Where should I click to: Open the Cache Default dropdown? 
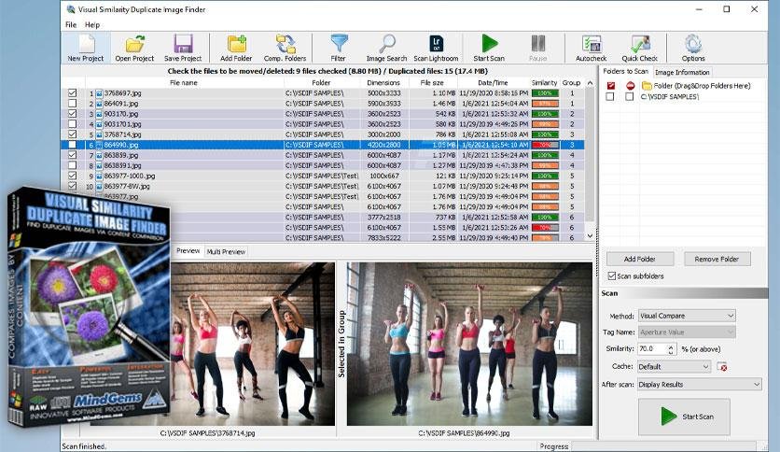[x=674, y=366]
